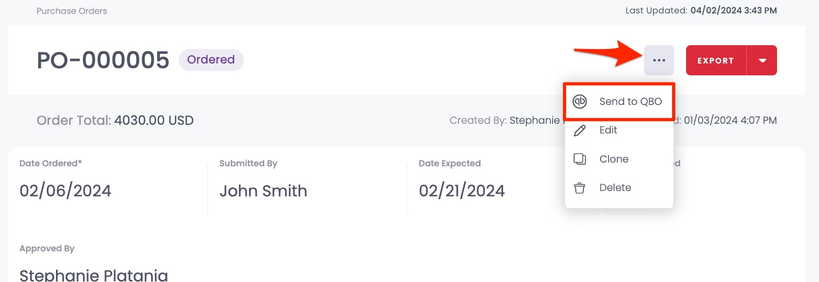This screenshot has width=819, height=282.
Task: Go to Purchase Orders breadcrumb
Action: 72,11
